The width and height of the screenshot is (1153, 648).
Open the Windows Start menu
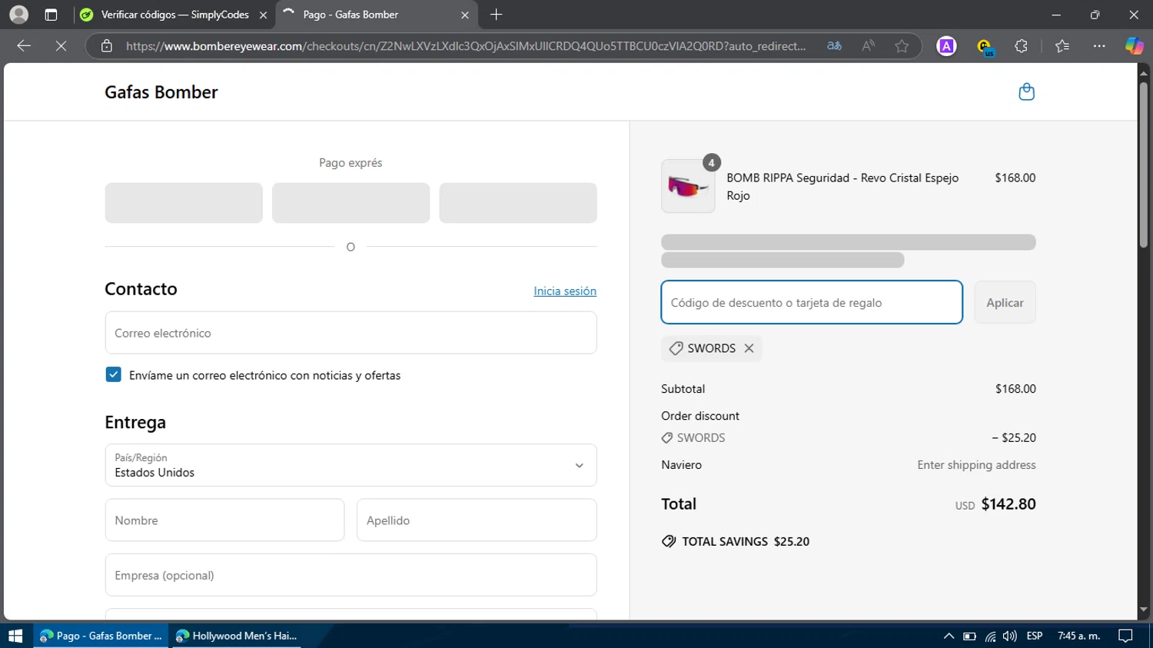pyautogui.click(x=15, y=636)
